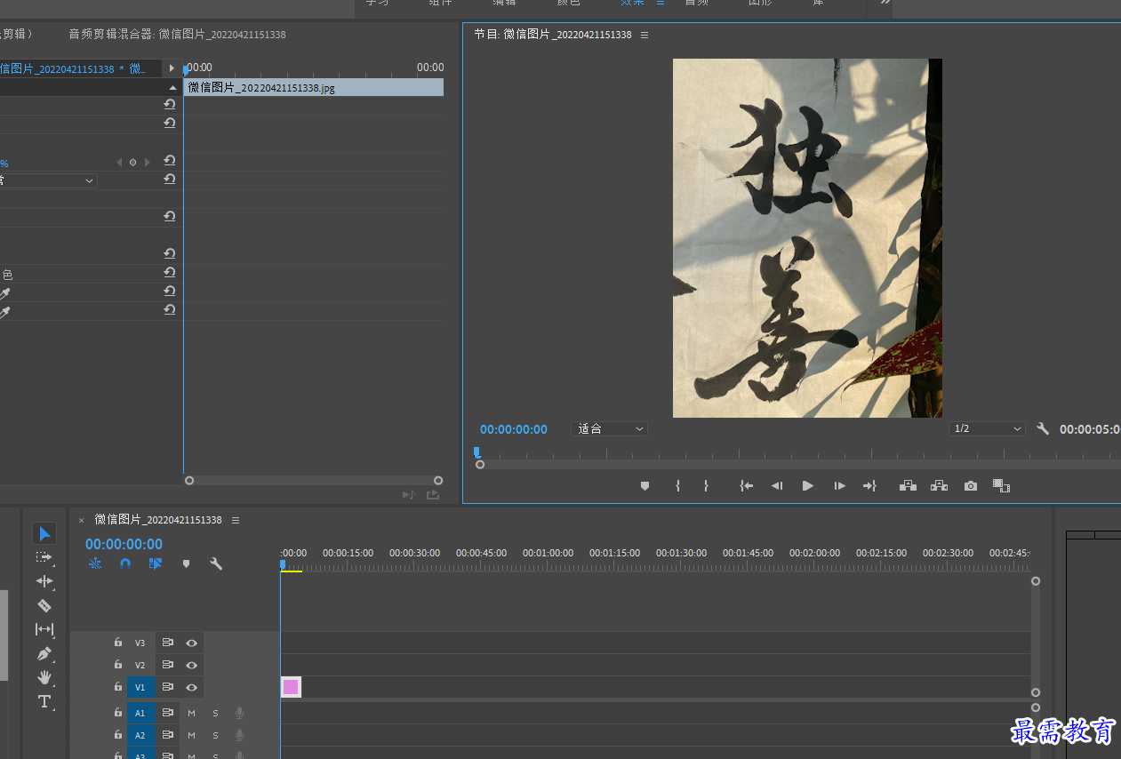Go to next keyframe in Effect Controls
This screenshot has height=759, width=1121.
(148, 163)
